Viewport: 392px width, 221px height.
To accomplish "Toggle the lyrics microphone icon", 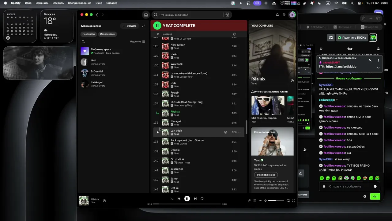I will coord(249,201).
